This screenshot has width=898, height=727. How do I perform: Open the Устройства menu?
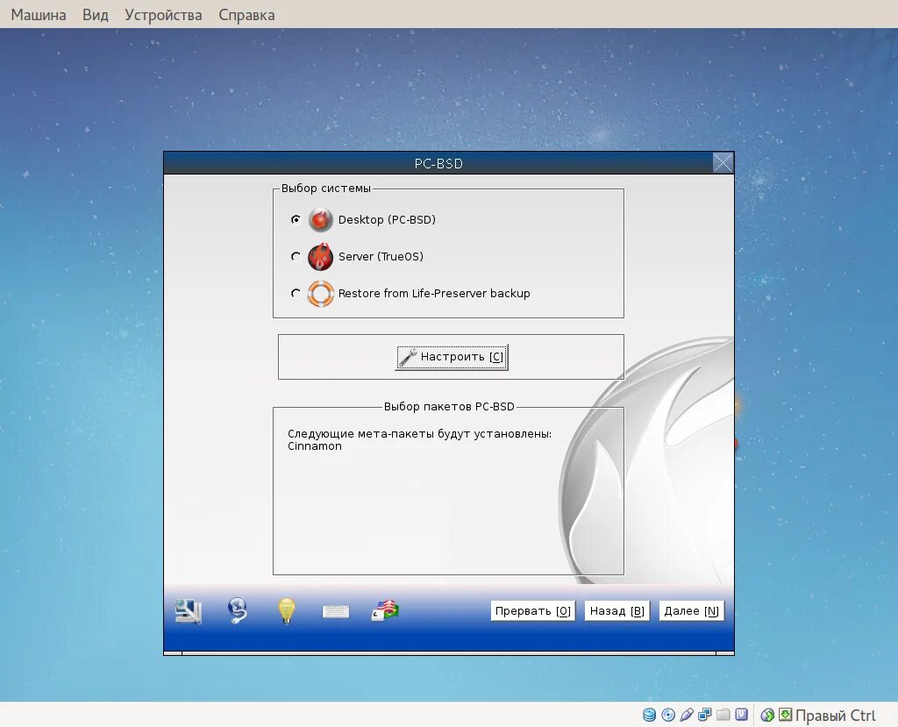163,15
